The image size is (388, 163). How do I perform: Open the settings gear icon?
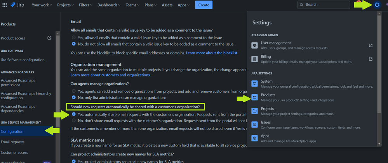coord(377,5)
